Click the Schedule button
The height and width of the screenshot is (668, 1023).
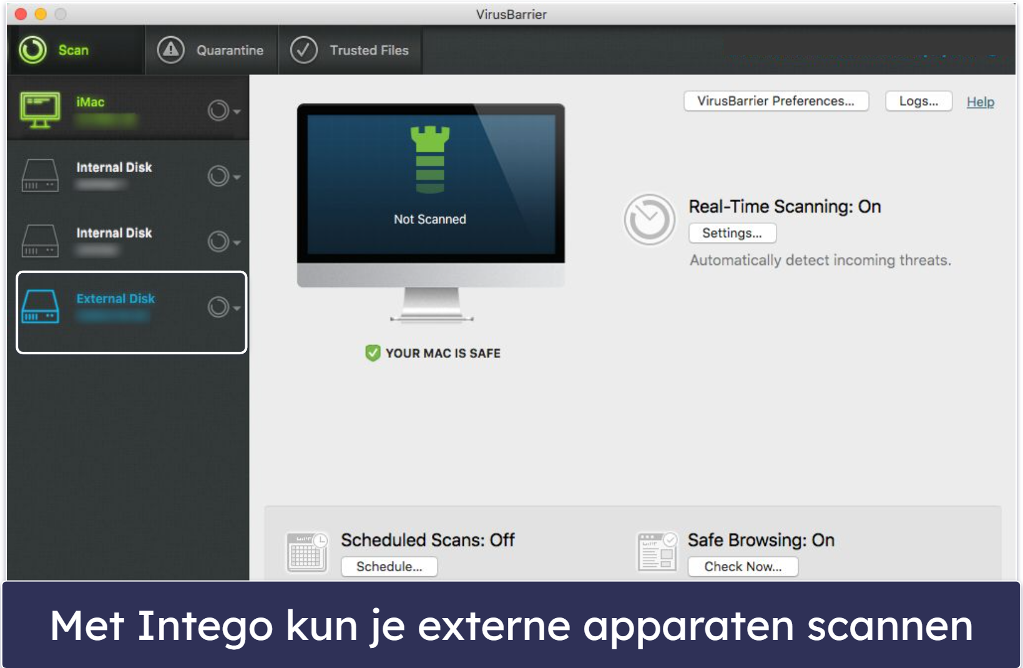389,566
